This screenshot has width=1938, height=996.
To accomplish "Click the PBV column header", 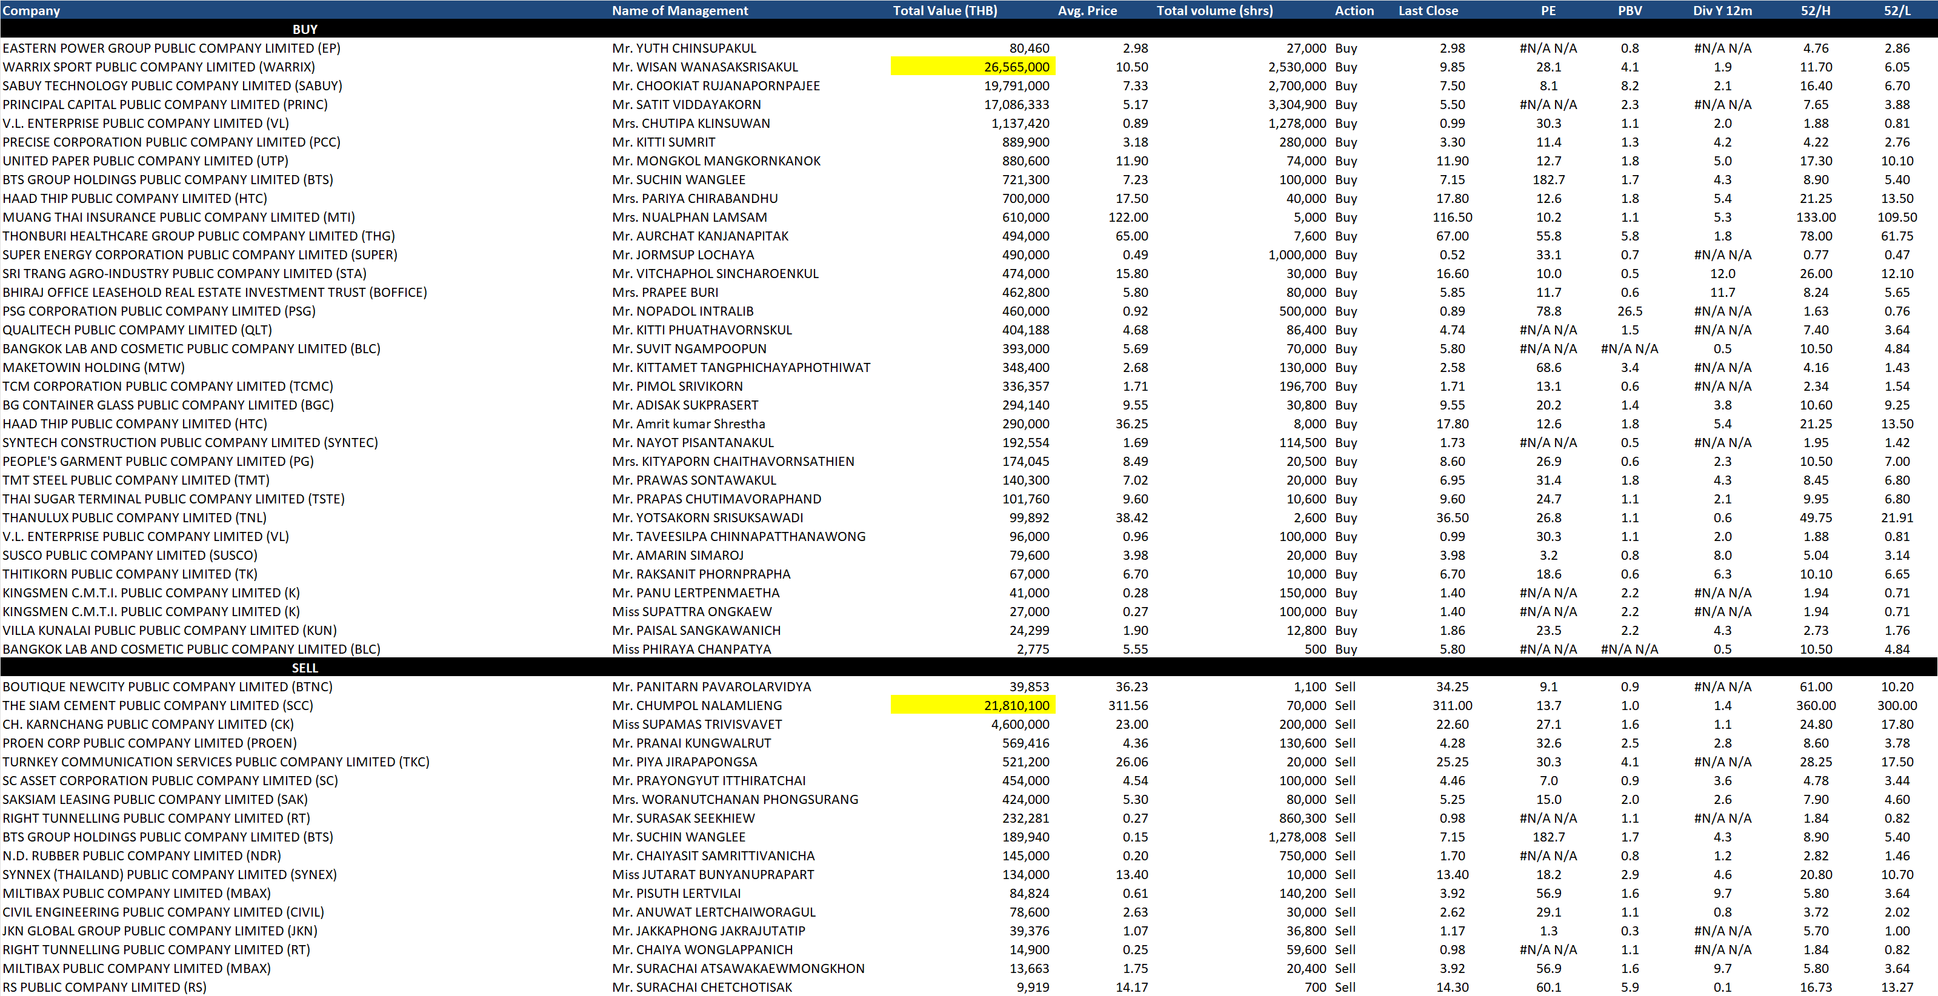I will (x=1630, y=10).
